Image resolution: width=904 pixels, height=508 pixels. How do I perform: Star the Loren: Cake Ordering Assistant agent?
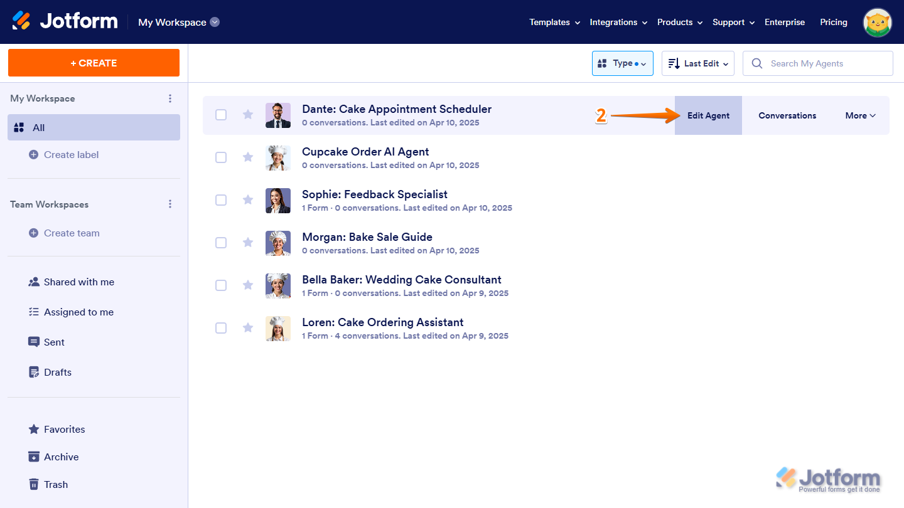tap(248, 327)
